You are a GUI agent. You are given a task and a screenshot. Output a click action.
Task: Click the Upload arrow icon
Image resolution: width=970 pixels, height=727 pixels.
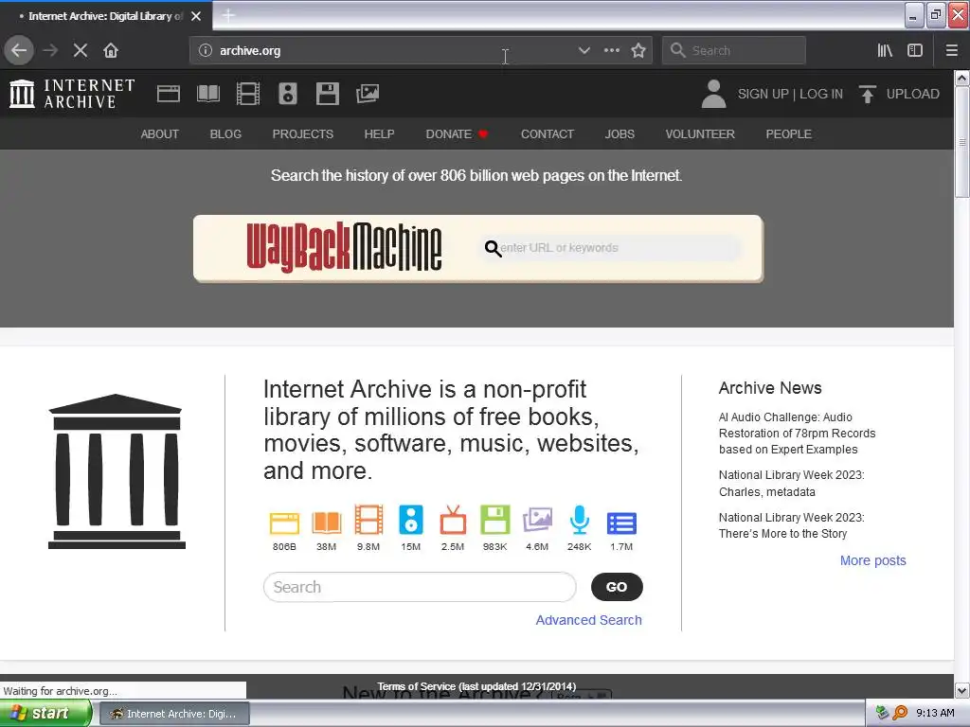[868, 94]
